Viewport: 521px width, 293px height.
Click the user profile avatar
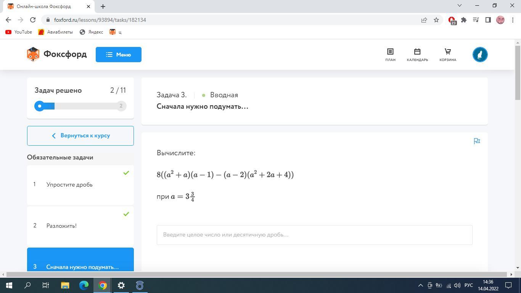480,55
